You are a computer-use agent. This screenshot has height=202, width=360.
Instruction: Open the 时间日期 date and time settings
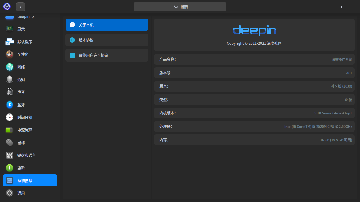[30, 117]
